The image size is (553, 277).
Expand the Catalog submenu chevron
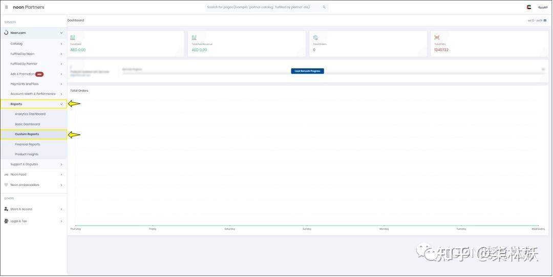(61, 44)
